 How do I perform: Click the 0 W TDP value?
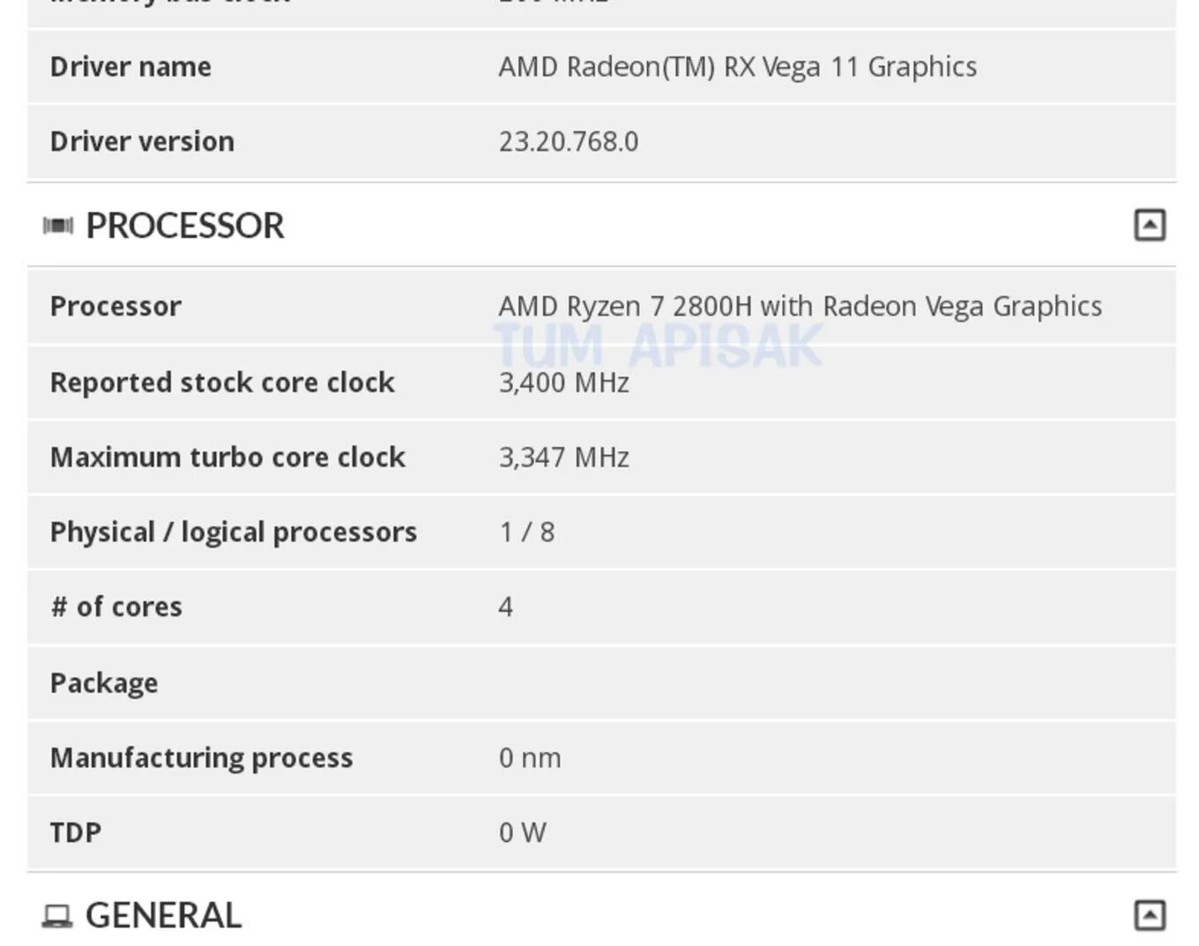click(x=522, y=833)
